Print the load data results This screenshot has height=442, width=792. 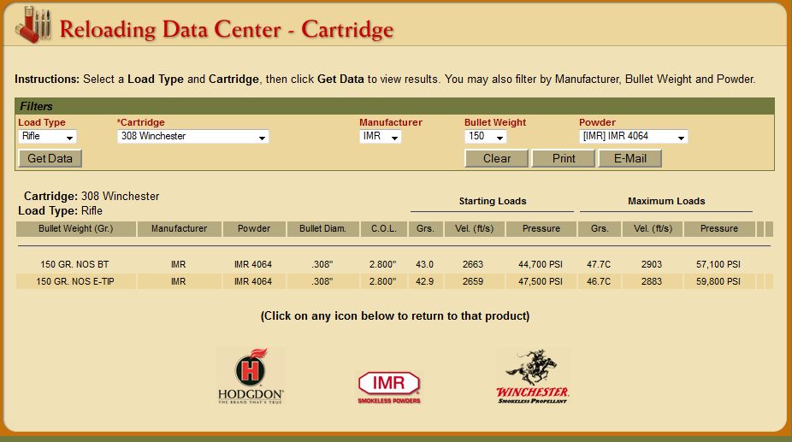coord(563,159)
